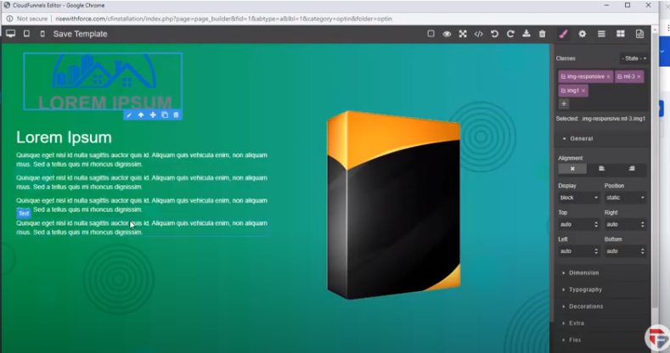Image resolution: width=670 pixels, height=353 pixels.
Task: Clear canvas with trash icon in toolbar
Action: [x=542, y=34]
